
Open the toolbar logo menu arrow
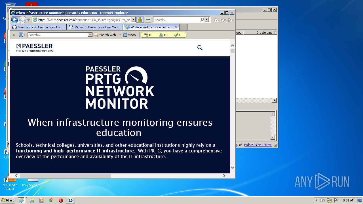(x=25, y=35)
